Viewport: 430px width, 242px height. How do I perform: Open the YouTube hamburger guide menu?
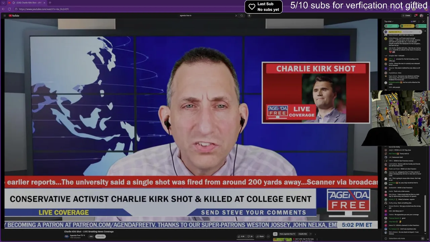click(4, 15)
